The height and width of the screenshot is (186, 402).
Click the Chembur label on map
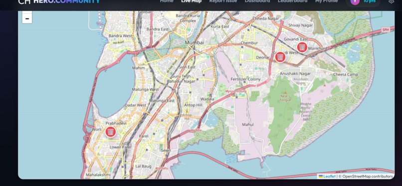pyautogui.click(x=249, y=43)
